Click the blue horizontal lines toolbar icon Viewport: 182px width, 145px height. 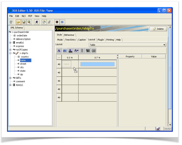[x=62, y=22]
